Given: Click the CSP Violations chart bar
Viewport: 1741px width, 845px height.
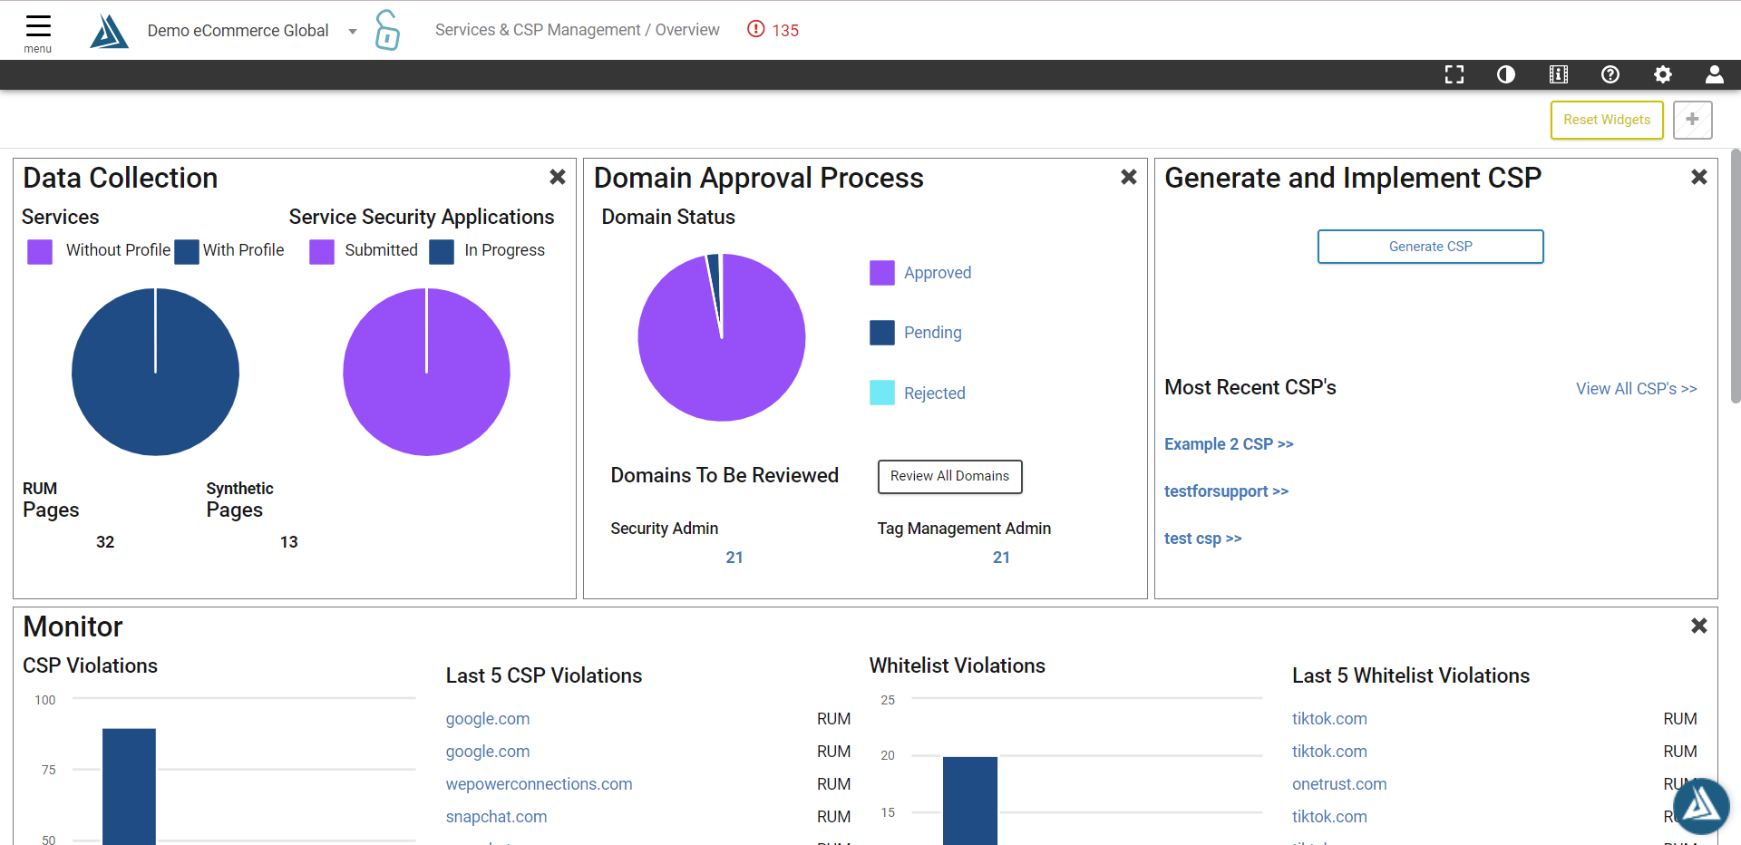Looking at the screenshot, I should (x=129, y=786).
